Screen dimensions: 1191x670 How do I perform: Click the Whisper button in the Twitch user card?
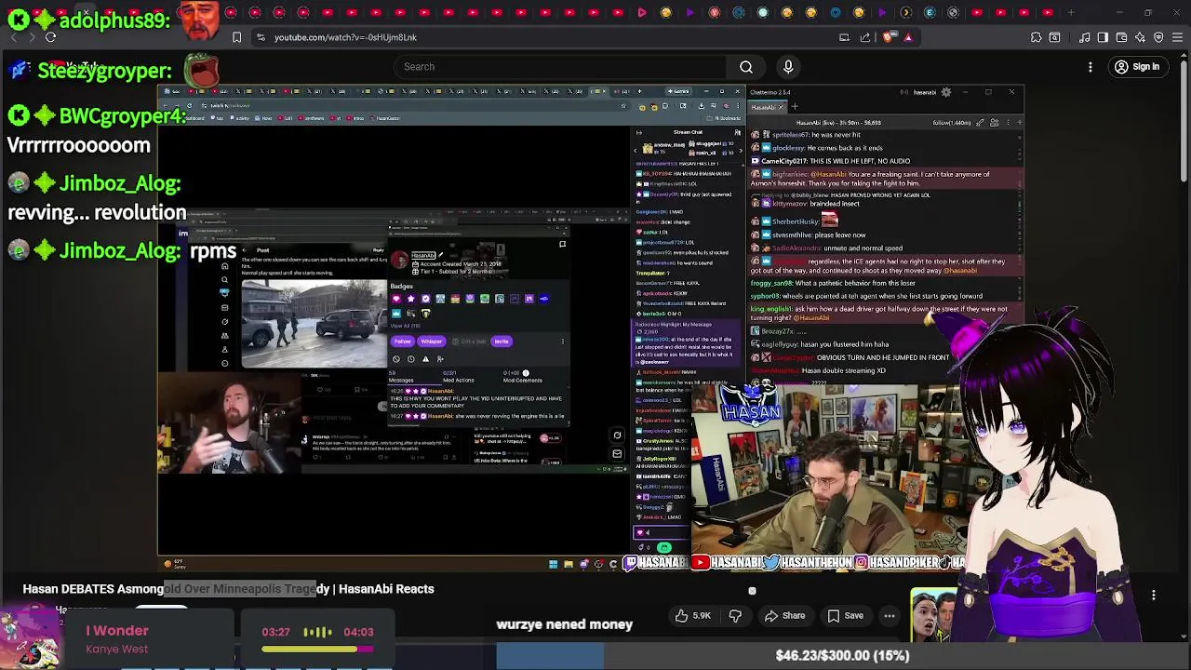click(432, 342)
